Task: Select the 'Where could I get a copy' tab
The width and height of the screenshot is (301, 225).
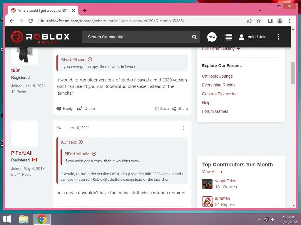Action: [43, 11]
